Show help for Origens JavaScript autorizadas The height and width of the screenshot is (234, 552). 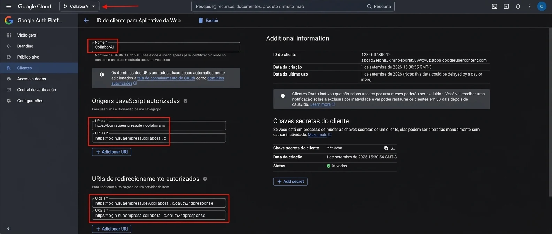point(185,101)
